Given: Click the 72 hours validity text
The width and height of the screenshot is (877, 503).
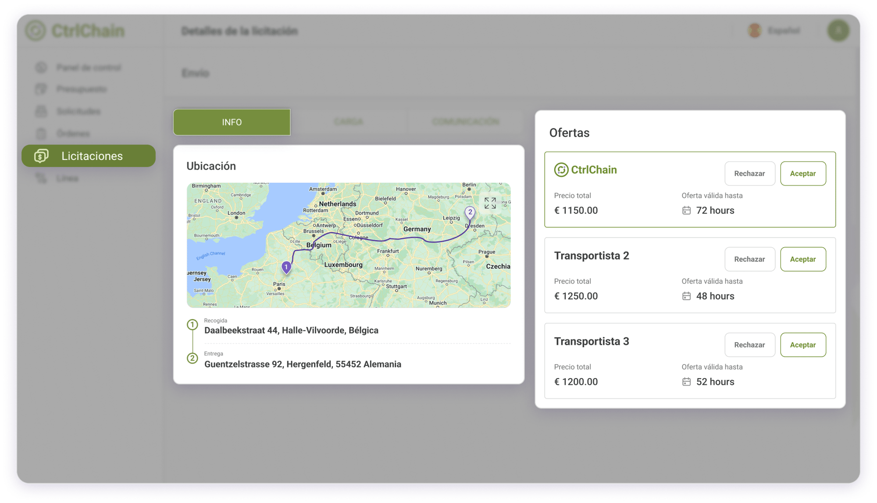Looking at the screenshot, I should pyautogui.click(x=715, y=211).
